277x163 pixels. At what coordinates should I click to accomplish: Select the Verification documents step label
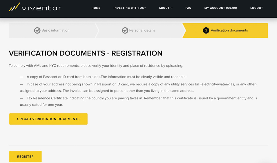tap(229, 31)
